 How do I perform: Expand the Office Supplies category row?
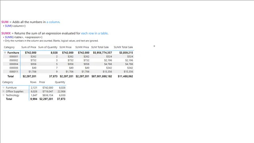coord(4,91)
